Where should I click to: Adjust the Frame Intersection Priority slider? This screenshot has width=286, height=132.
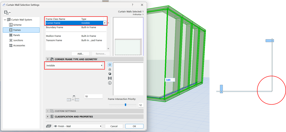tap(125, 105)
